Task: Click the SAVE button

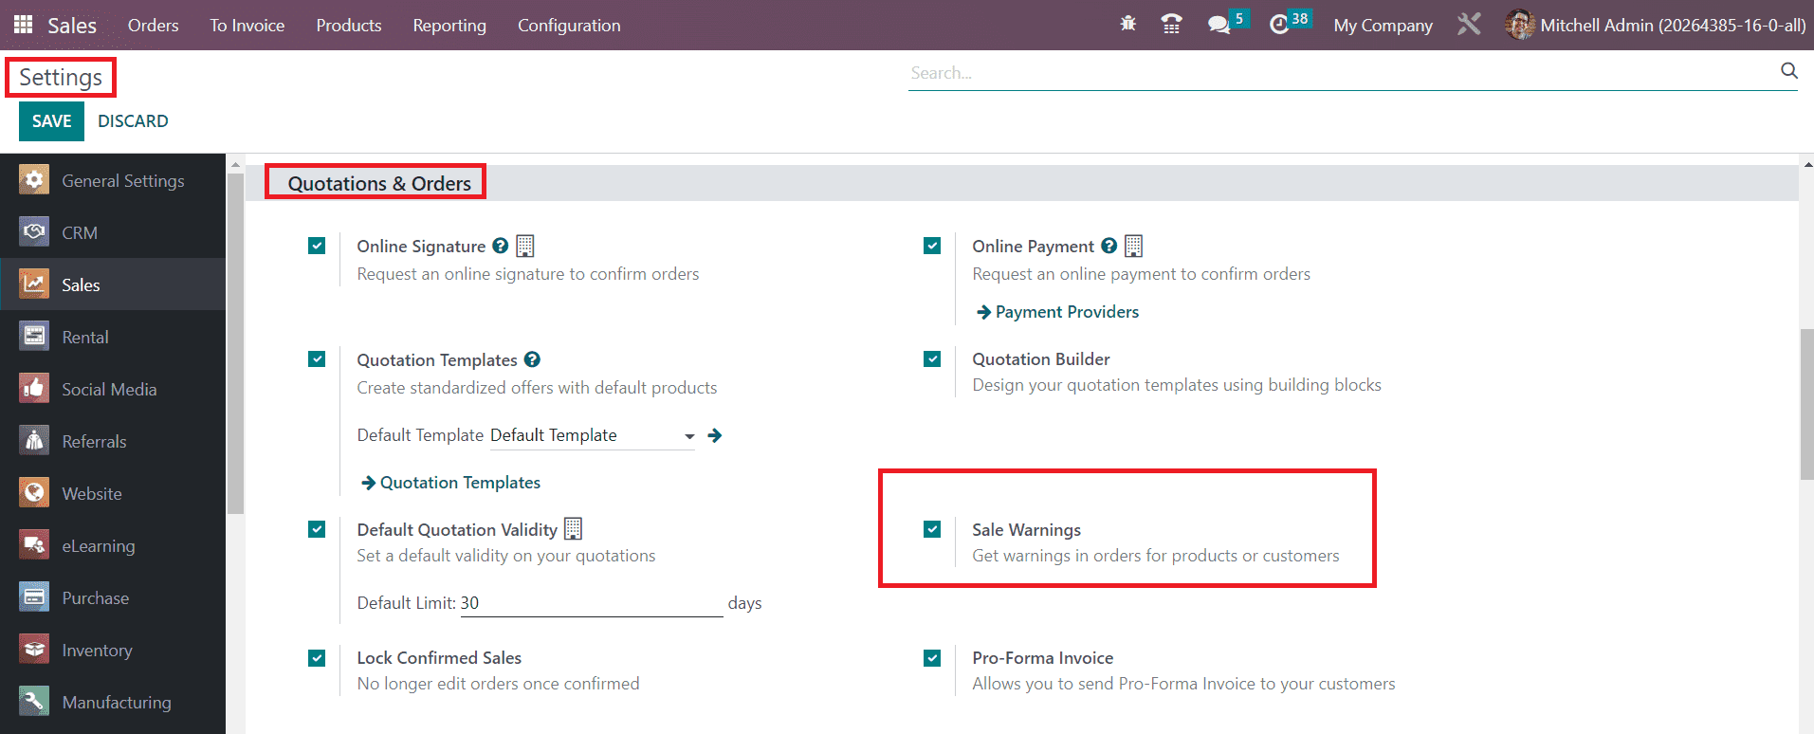Action: coord(51,121)
